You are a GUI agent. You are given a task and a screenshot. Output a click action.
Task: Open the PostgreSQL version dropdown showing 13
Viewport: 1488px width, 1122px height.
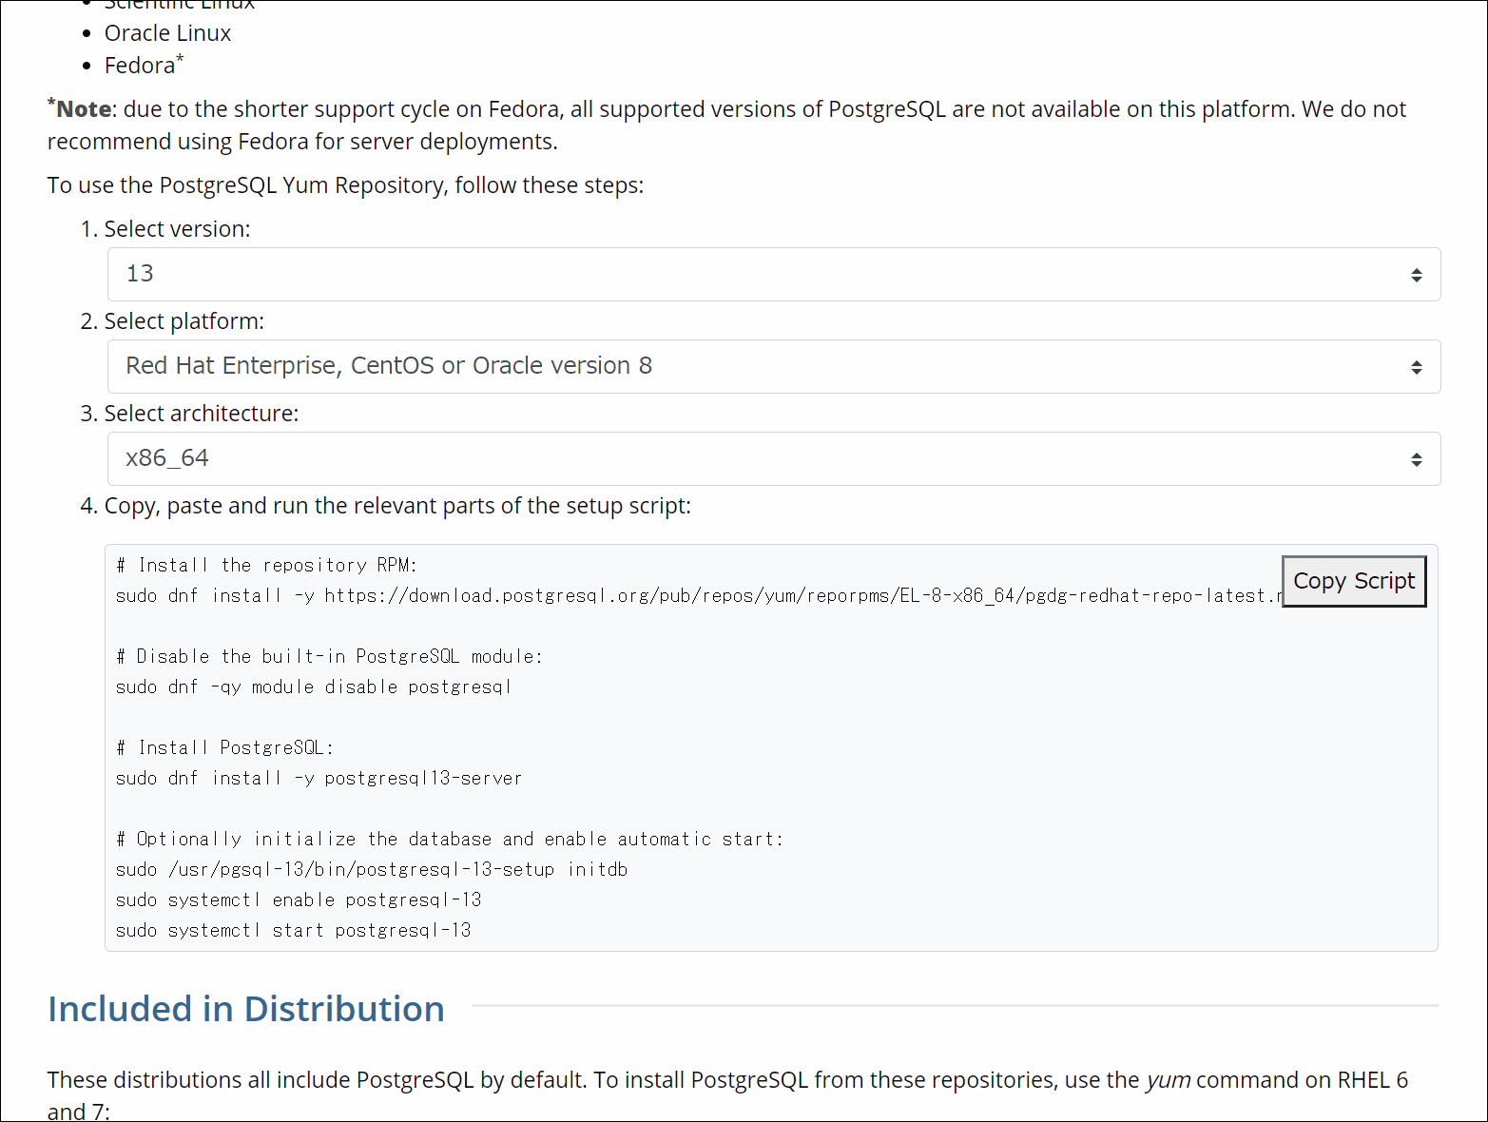[774, 274]
